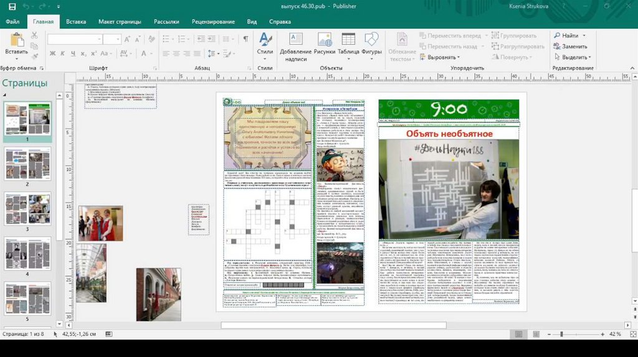Toggle paragraph marks (¶) visibility
This screenshot has width=638, height=357.
246,39
